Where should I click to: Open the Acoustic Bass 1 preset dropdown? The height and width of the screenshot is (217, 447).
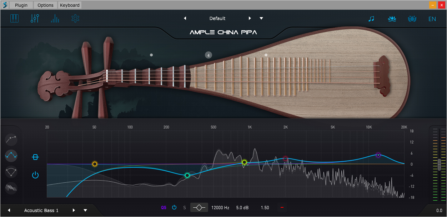point(85,210)
